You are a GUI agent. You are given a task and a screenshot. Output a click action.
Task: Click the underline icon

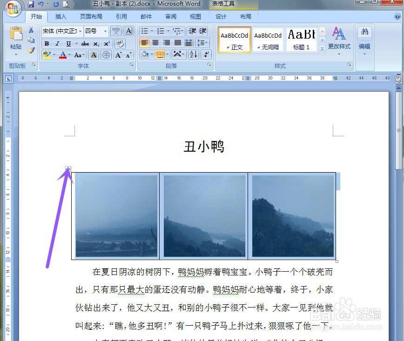click(x=68, y=43)
